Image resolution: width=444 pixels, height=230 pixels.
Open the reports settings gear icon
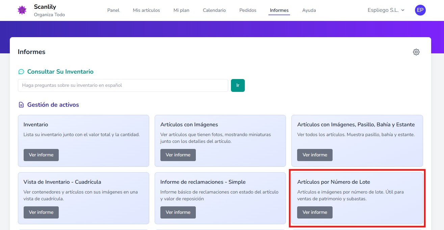pos(416,52)
